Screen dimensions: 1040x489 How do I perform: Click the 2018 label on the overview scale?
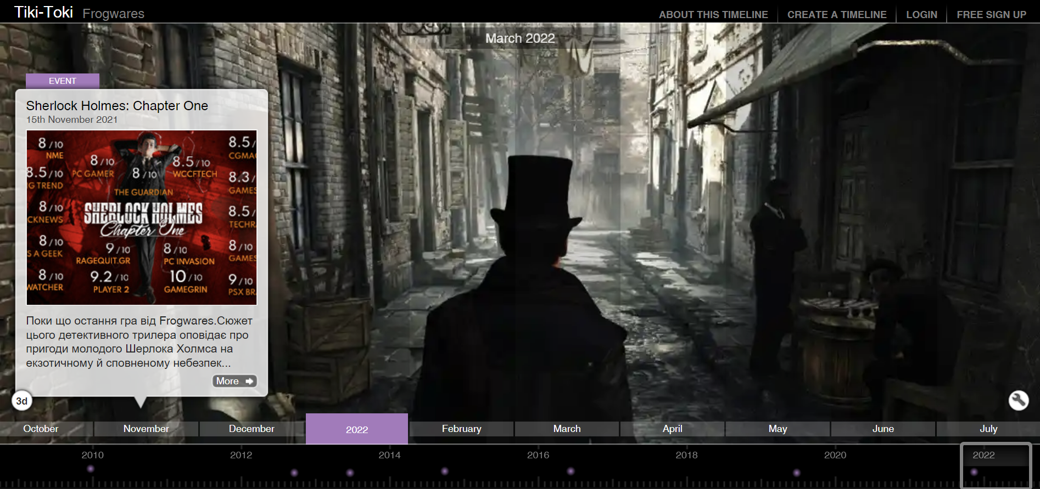[686, 455]
